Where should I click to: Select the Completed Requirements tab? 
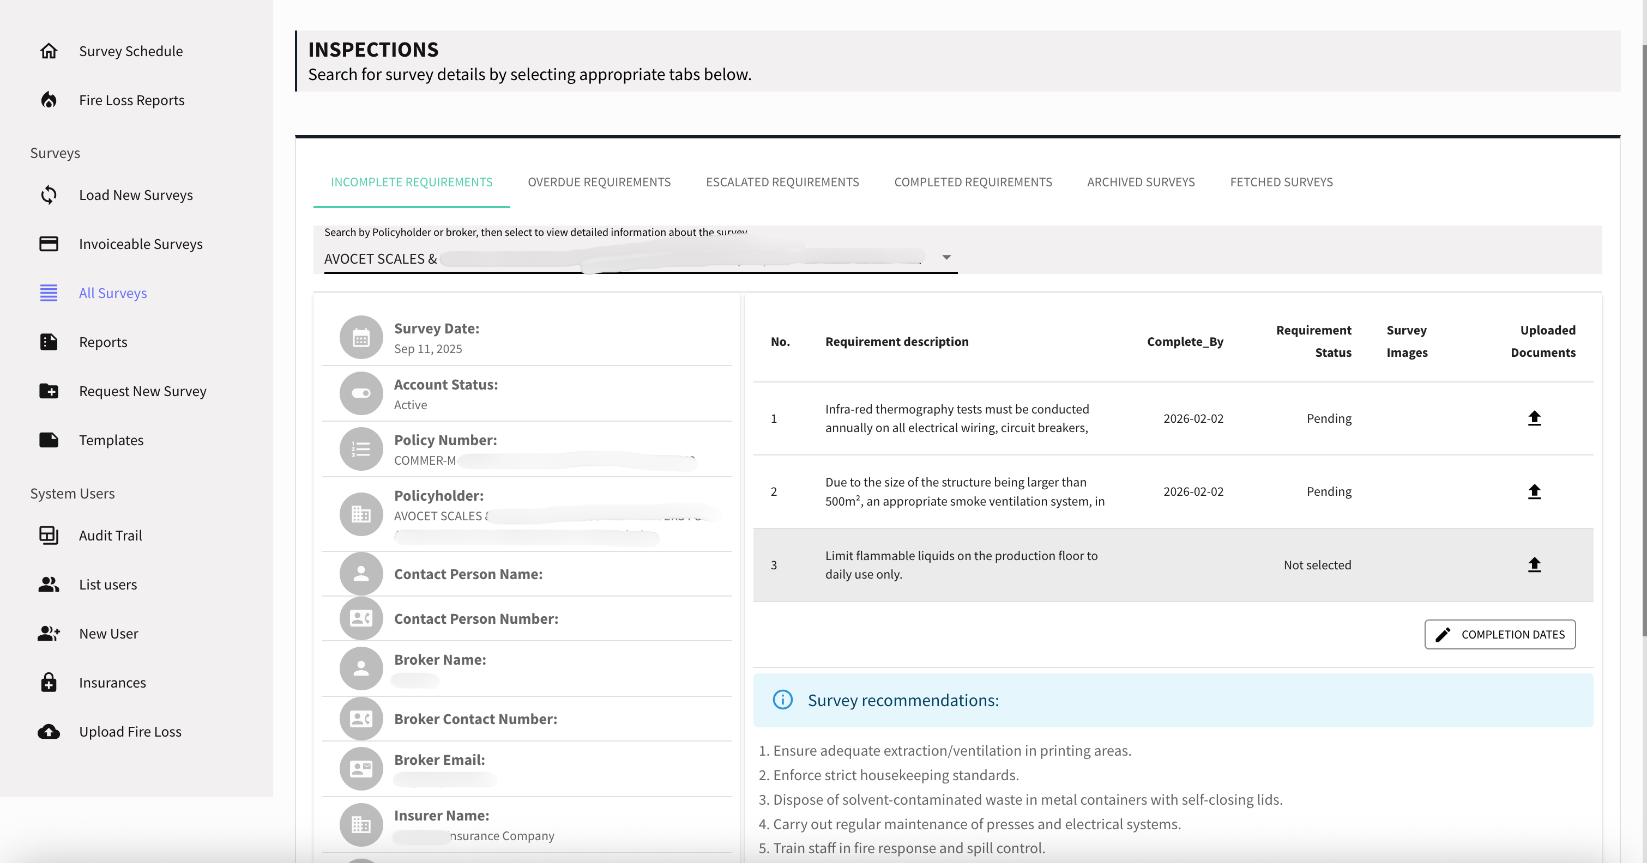coord(973,182)
